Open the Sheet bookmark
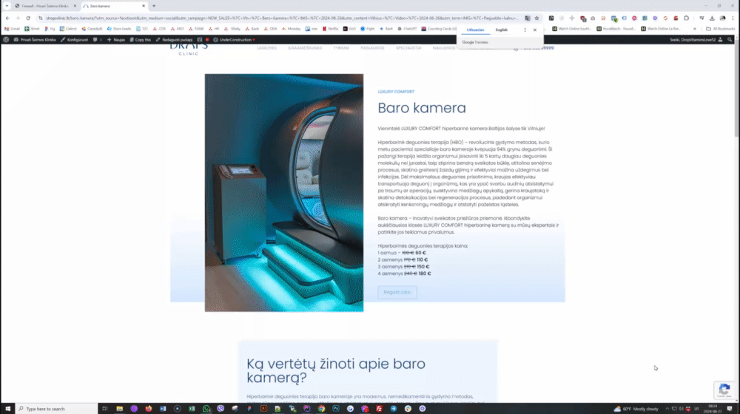The width and height of the screenshot is (740, 414). click(x=32, y=29)
